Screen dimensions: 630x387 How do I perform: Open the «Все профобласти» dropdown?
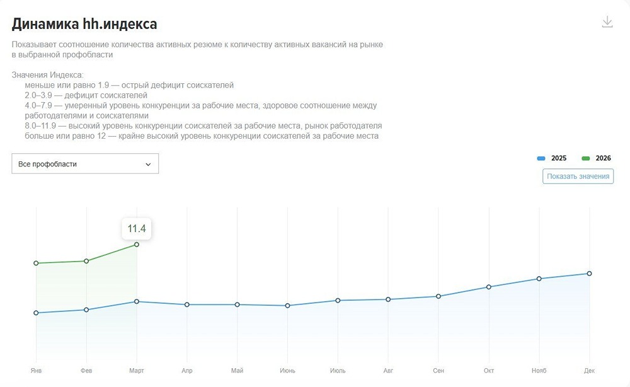85,164
